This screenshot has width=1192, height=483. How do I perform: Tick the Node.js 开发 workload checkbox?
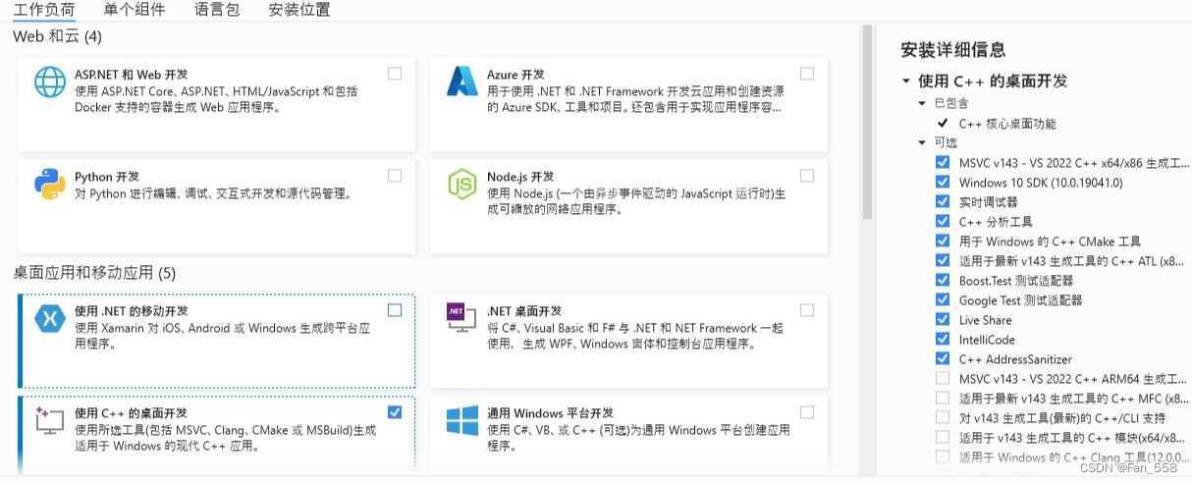[807, 176]
